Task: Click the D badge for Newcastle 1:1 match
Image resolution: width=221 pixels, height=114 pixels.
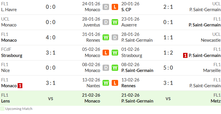Action: tap(115, 37)
